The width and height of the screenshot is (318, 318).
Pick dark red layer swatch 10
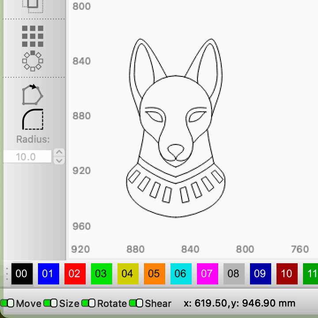287,274
